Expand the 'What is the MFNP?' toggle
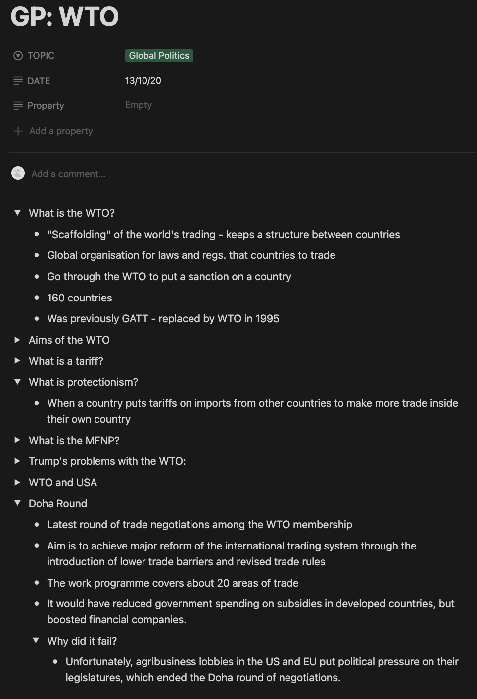 [18, 440]
